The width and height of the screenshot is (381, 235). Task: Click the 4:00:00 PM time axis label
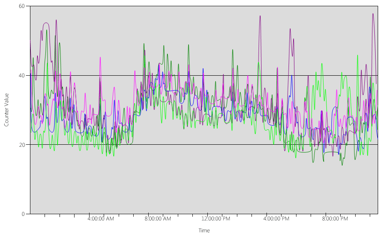click(276, 219)
